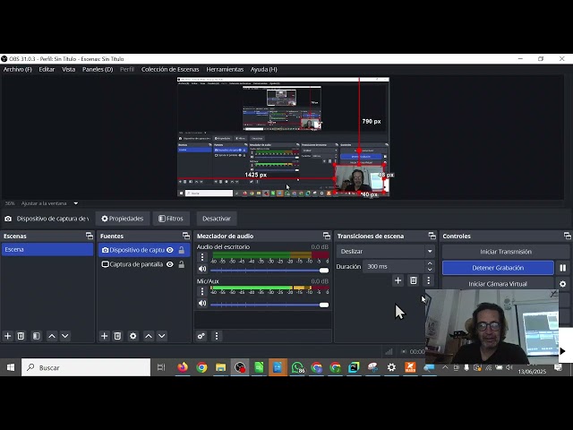Move scene up arrow in Escenas
Screen dimensions: 573x430
(x=52, y=336)
